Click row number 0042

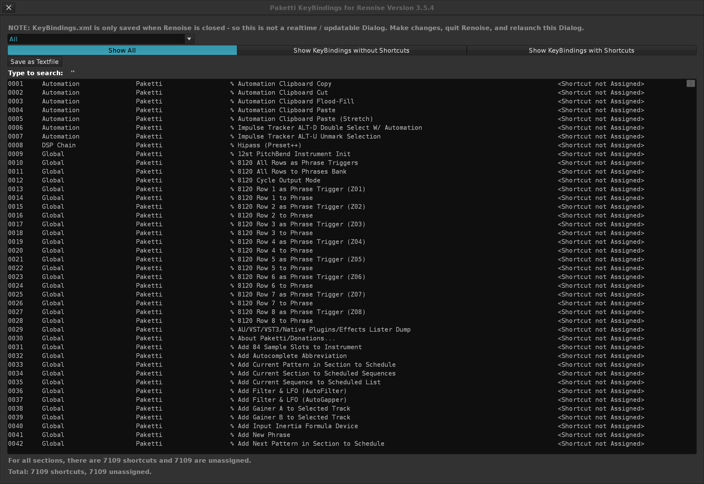pyautogui.click(x=16, y=444)
